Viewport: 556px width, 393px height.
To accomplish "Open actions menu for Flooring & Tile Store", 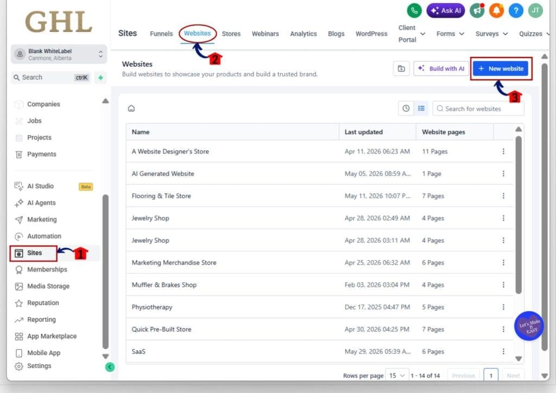I will tap(503, 196).
